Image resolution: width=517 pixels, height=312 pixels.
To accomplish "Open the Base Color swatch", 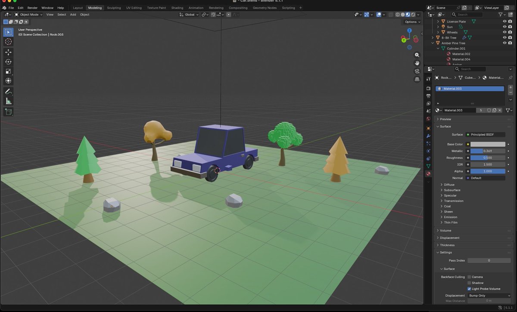I will [488, 144].
